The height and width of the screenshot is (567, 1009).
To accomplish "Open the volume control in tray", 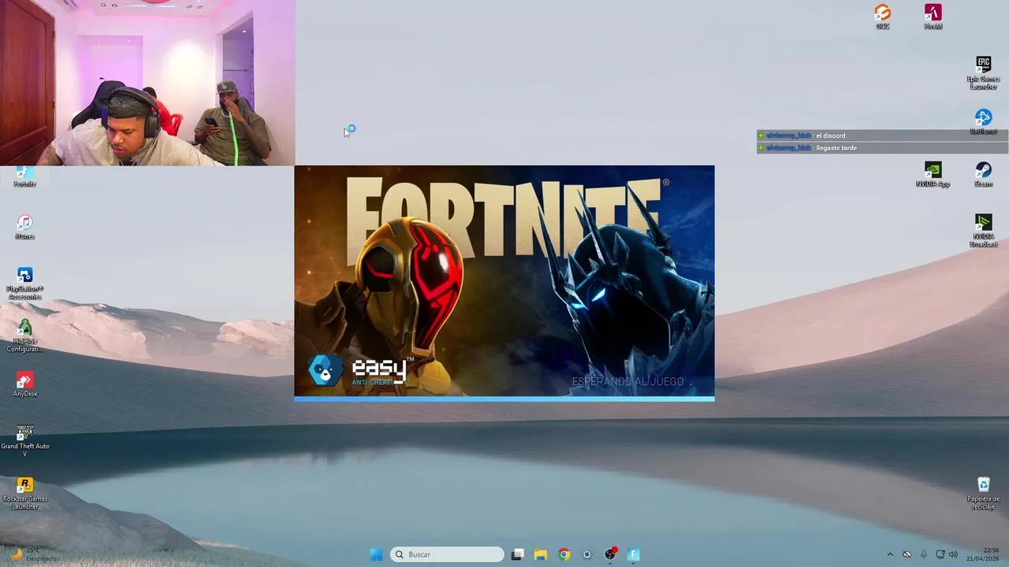I will pos(953,554).
